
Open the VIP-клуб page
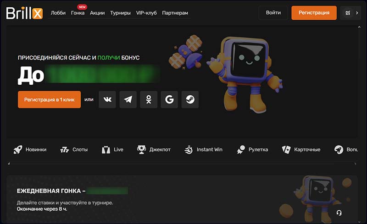tap(146, 13)
